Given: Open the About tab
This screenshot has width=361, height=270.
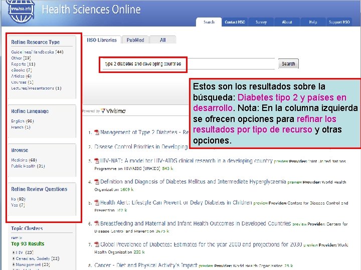Looking at the screenshot, I should pyautogui.click(x=287, y=22).
